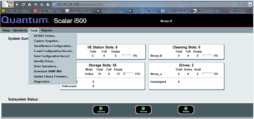Click the Media subsystem status button

[x=186, y=110]
